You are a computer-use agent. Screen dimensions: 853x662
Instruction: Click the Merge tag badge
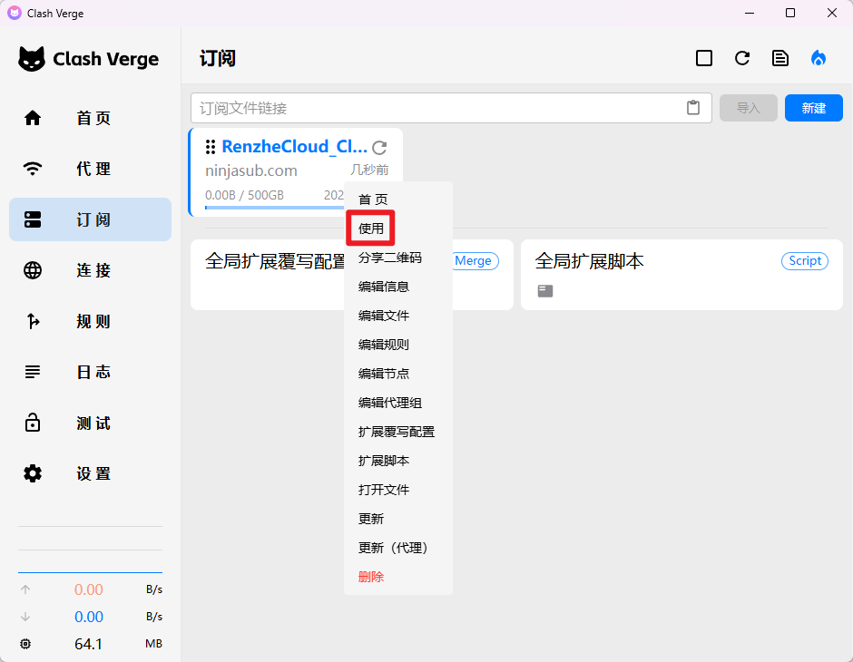475,261
